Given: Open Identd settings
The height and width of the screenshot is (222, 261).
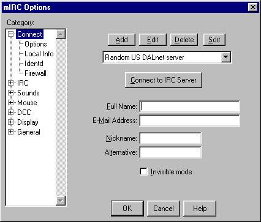Looking at the screenshot, I should [x=34, y=64].
